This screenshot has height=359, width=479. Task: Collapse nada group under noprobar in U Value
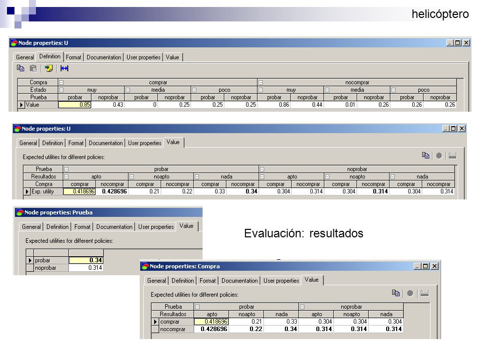point(393,177)
